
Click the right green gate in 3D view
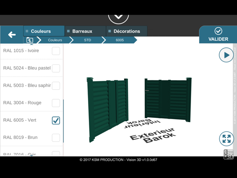(168, 99)
